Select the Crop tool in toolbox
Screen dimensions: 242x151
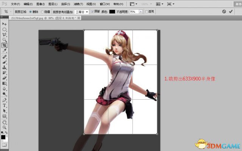(x=4, y=45)
